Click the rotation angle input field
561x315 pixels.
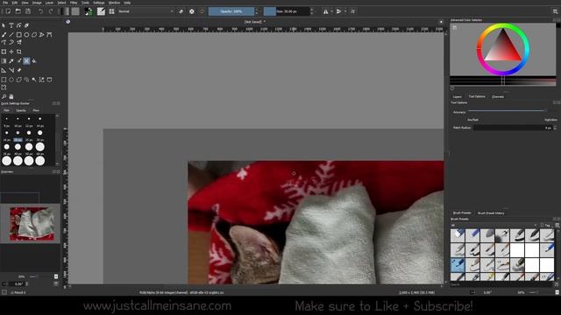click(x=18, y=283)
